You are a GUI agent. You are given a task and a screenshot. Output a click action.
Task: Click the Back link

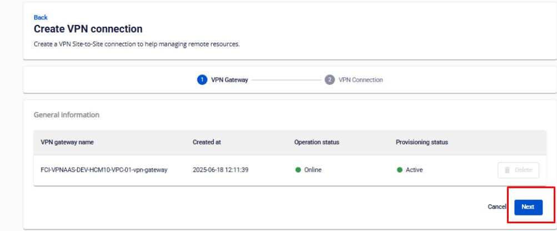(40, 17)
